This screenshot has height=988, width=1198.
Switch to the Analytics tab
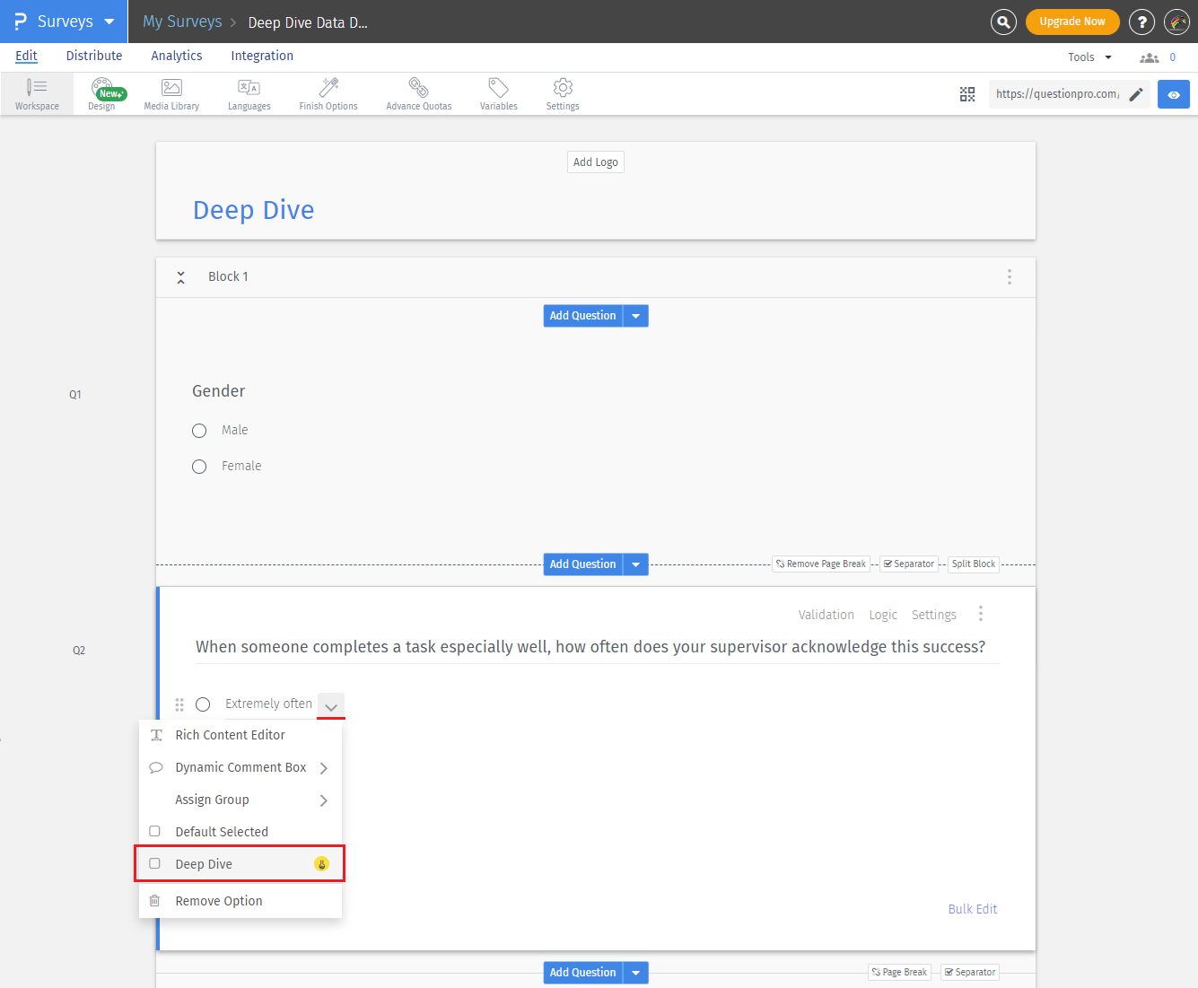pyautogui.click(x=177, y=56)
